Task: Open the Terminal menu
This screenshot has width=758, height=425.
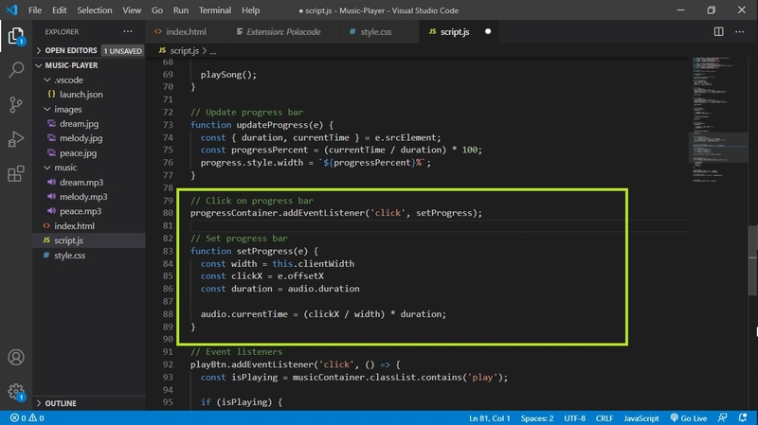Action: (214, 10)
